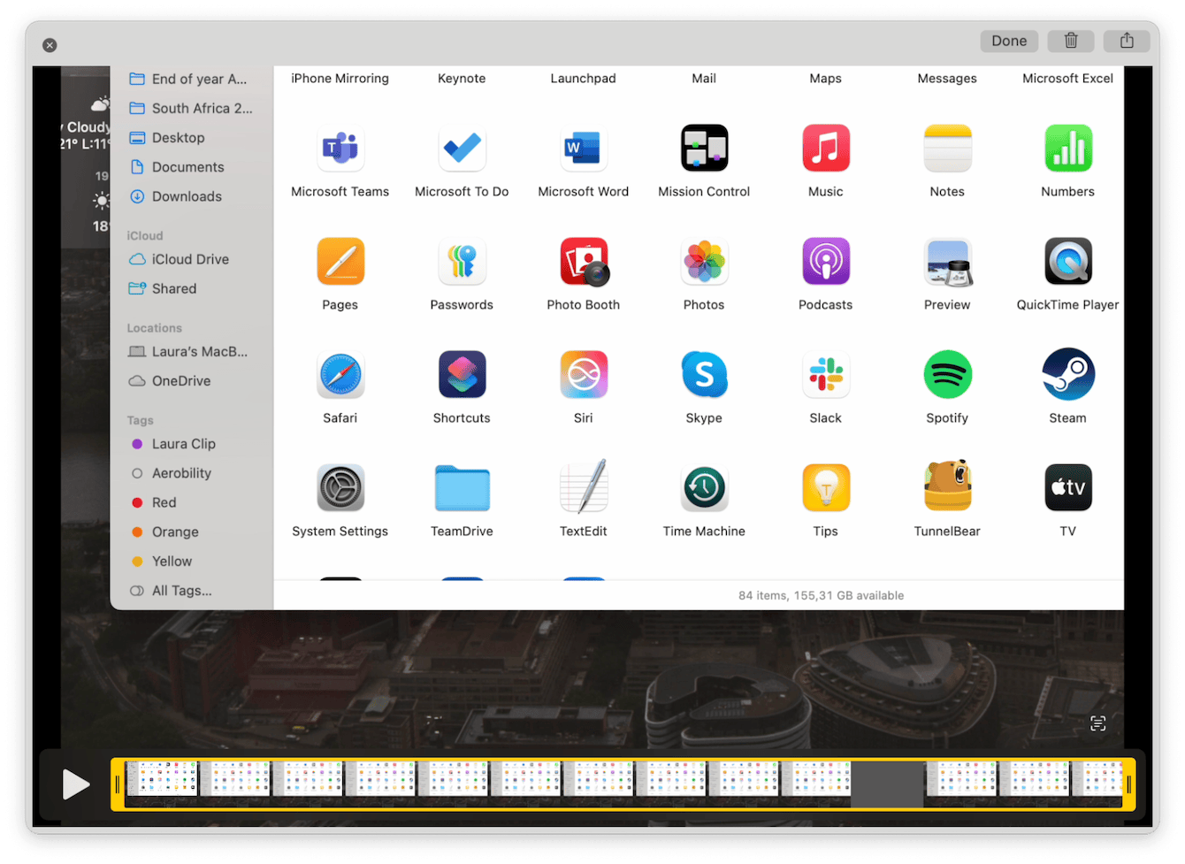Viewport: 1185px width, 864px height.
Task: Select the QuickTime Player icon
Action: pyautogui.click(x=1067, y=261)
